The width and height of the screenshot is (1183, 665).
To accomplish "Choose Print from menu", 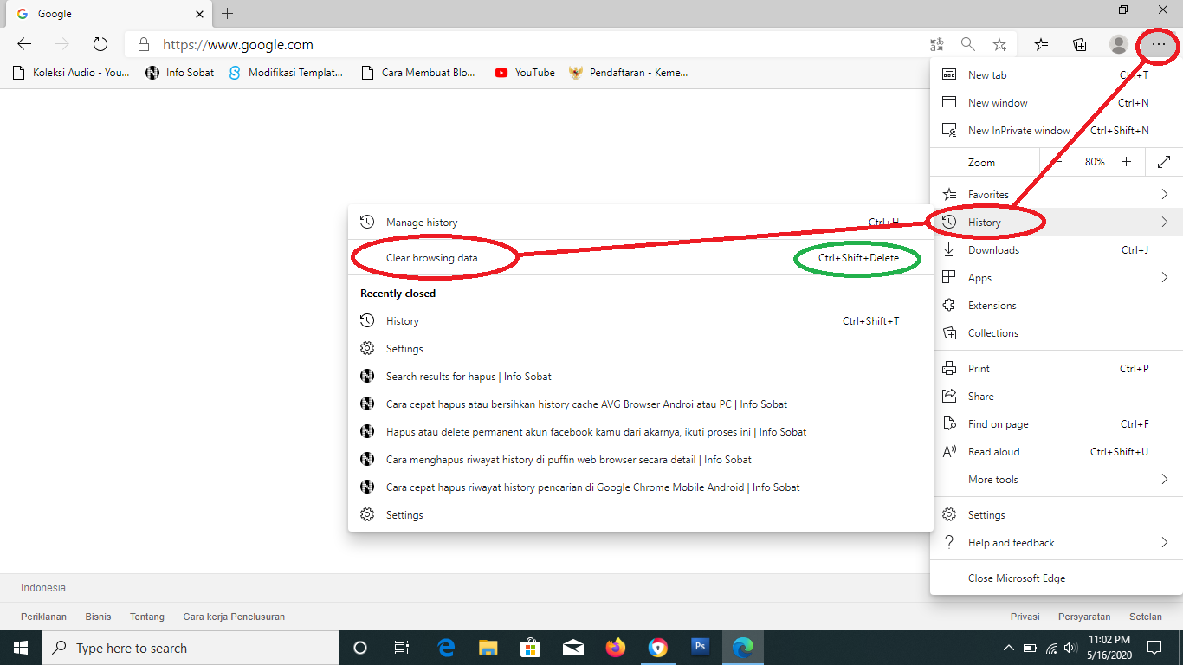I will click(1056, 369).
